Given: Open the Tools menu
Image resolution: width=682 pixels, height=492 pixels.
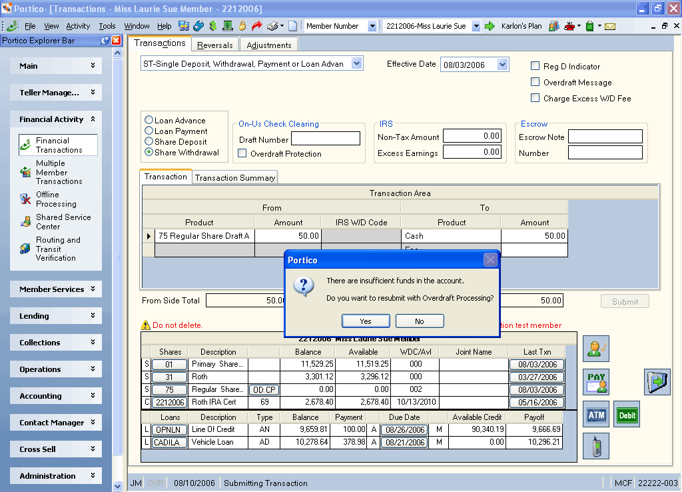Looking at the screenshot, I should tap(107, 26).
